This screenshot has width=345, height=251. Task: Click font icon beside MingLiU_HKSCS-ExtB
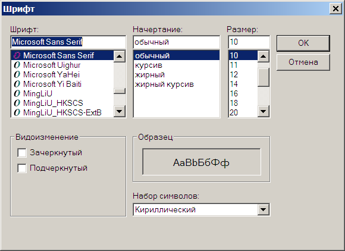[x=17, y=112]
